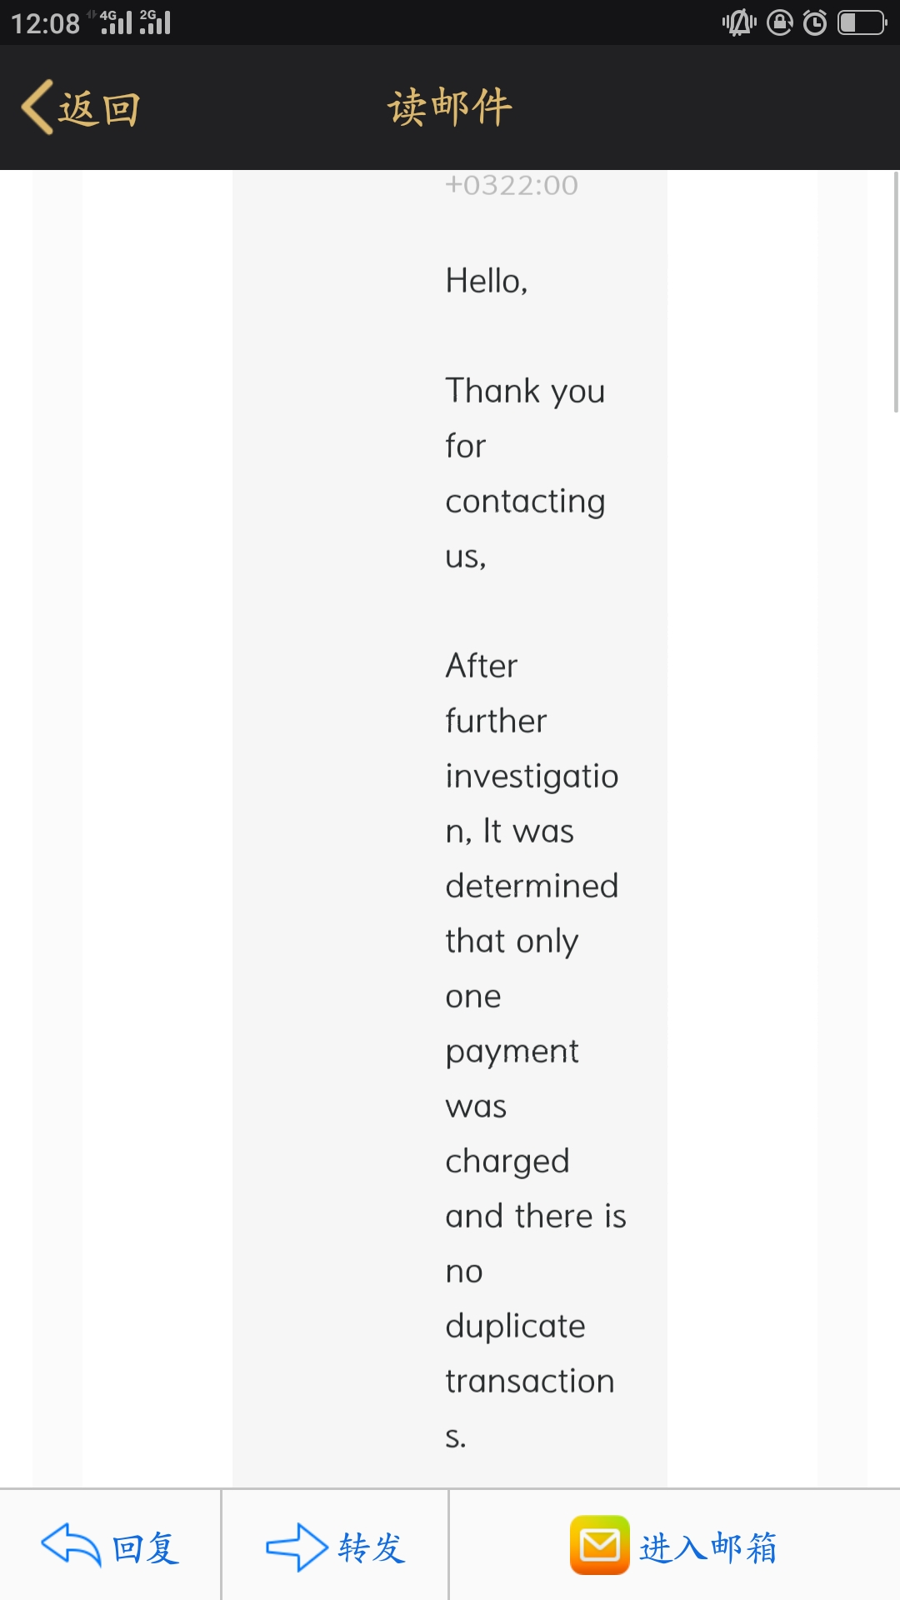Tap the word "duplicate" in the email

pos(515,1326)
